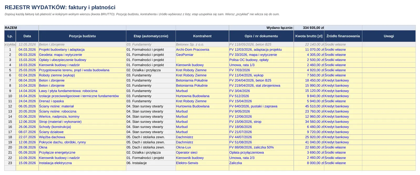Select the "Geodeta: mapa i wytyczenie" cell
The image size is (420, 175).
pos(82,55)
